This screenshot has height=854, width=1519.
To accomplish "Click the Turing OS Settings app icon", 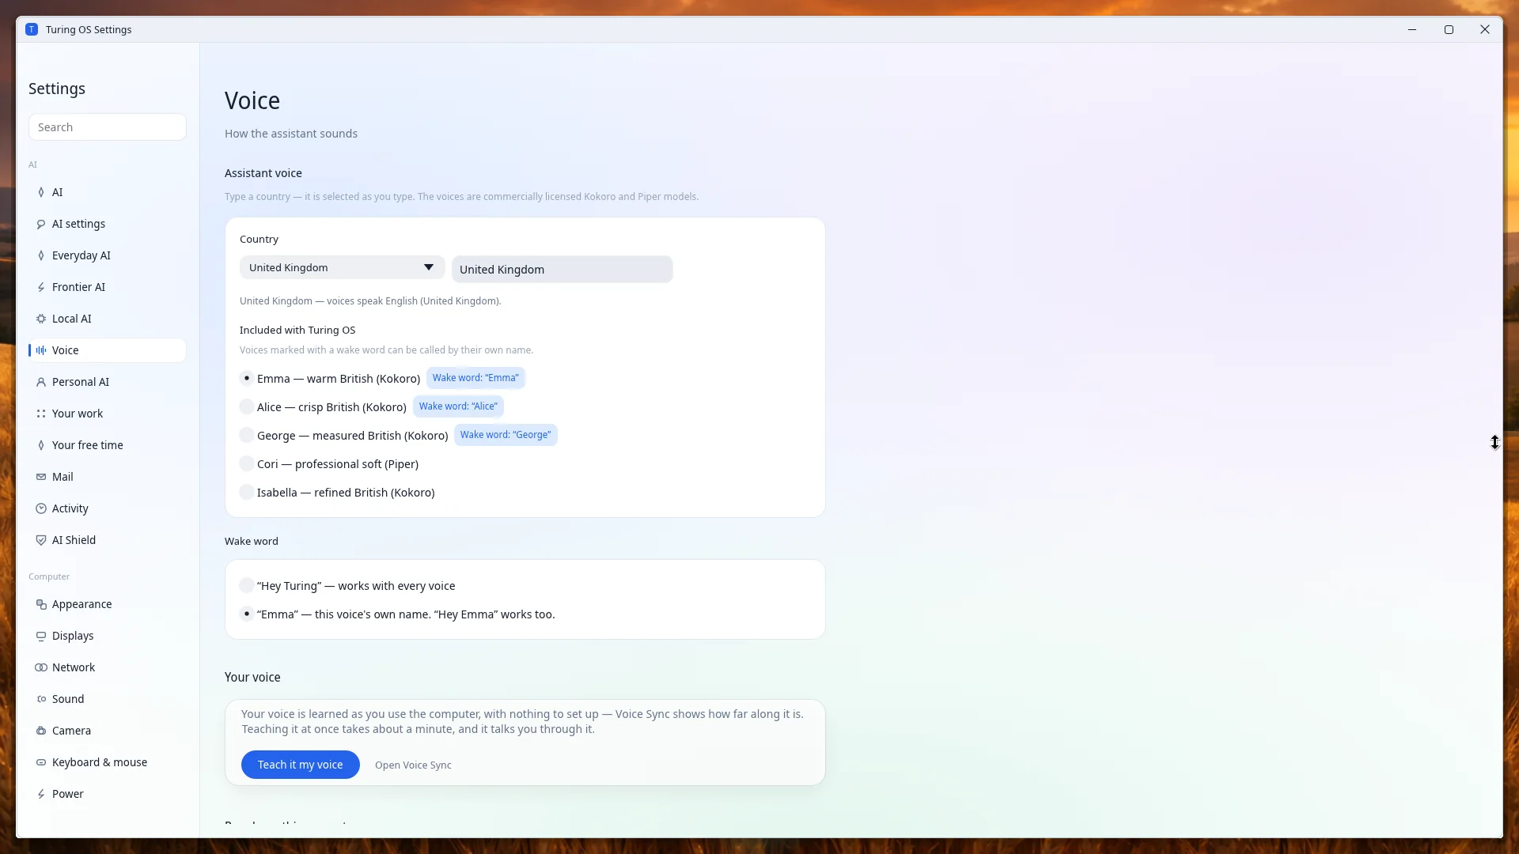I will (32, 29).
